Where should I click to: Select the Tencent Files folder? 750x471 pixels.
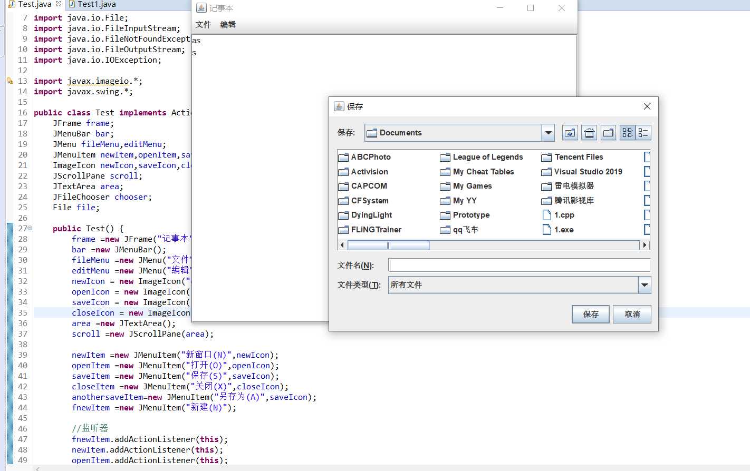click(x=572, y=157)
